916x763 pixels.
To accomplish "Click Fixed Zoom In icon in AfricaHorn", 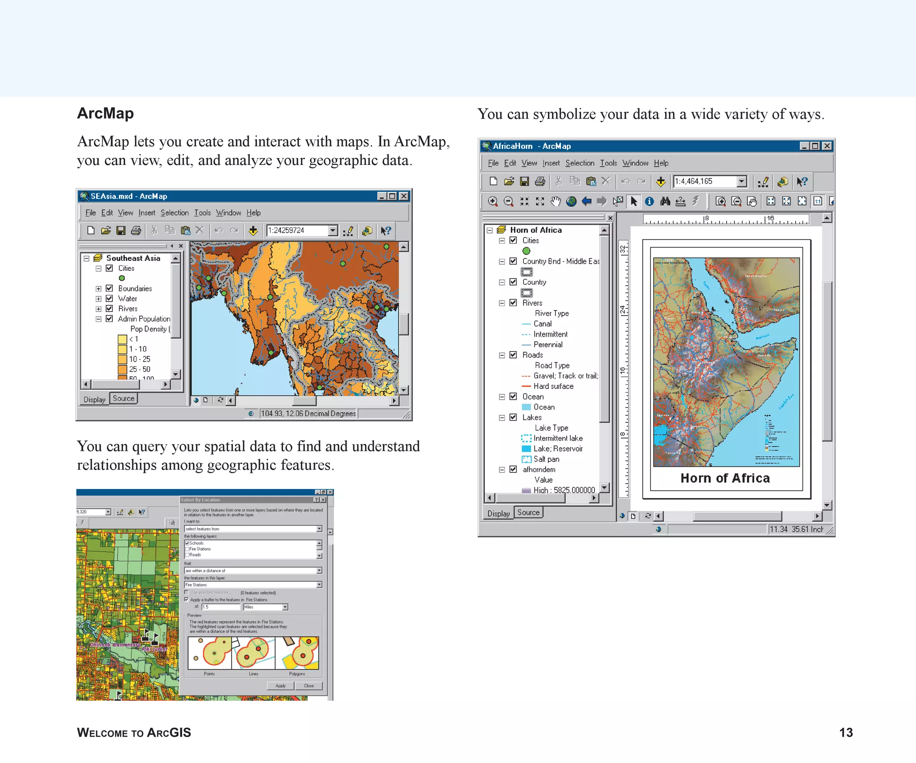I will pyautogui.click(x=524, y=202).
